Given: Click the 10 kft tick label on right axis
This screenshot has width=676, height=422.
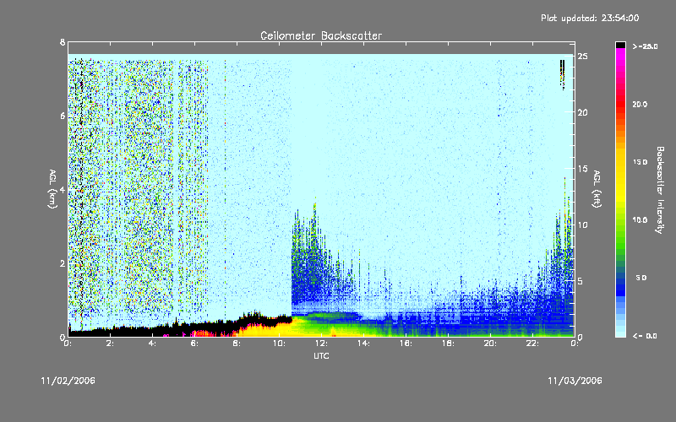Looking at the screenshot, I should coord(582,225).
